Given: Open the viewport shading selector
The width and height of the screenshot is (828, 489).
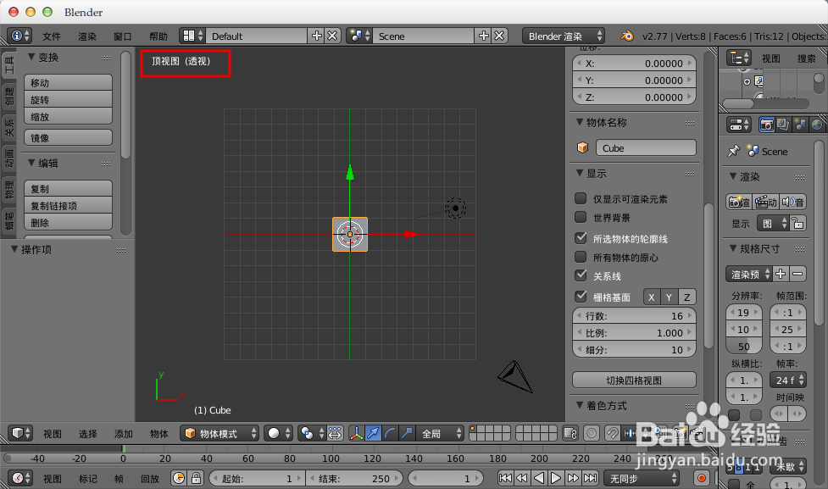Looking at the screenshot, I should pyautogui.click(x=278, y=434).
